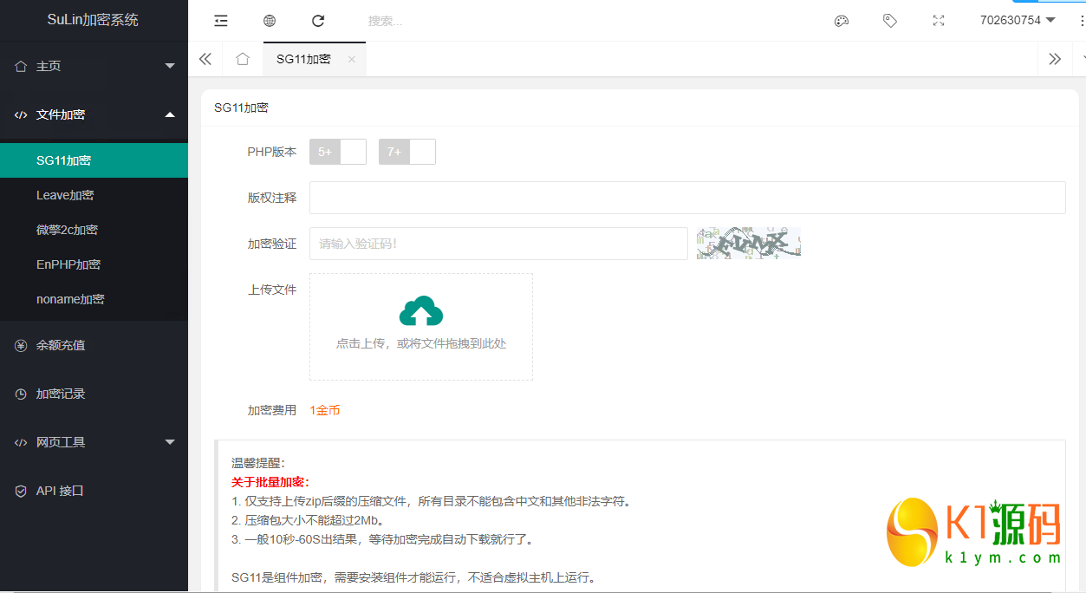Switch to the SG11加密 tab
This screenshot has width=1086, height=593.
click(302, 61)
